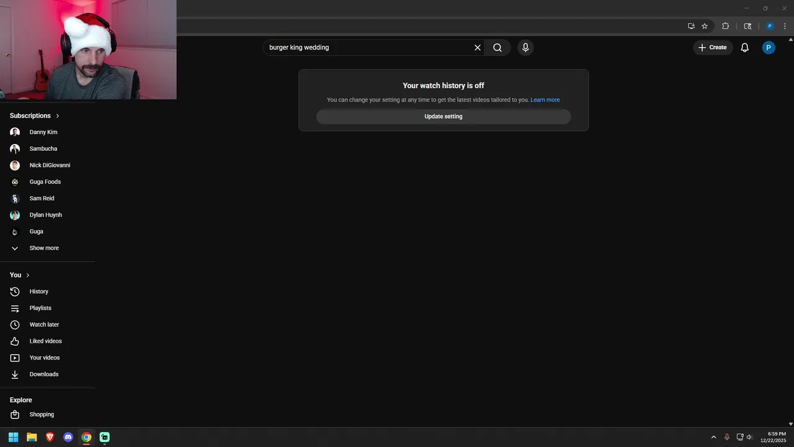Show hidden system tray icons
794x447 pixels.
click(x=713, y=437)
